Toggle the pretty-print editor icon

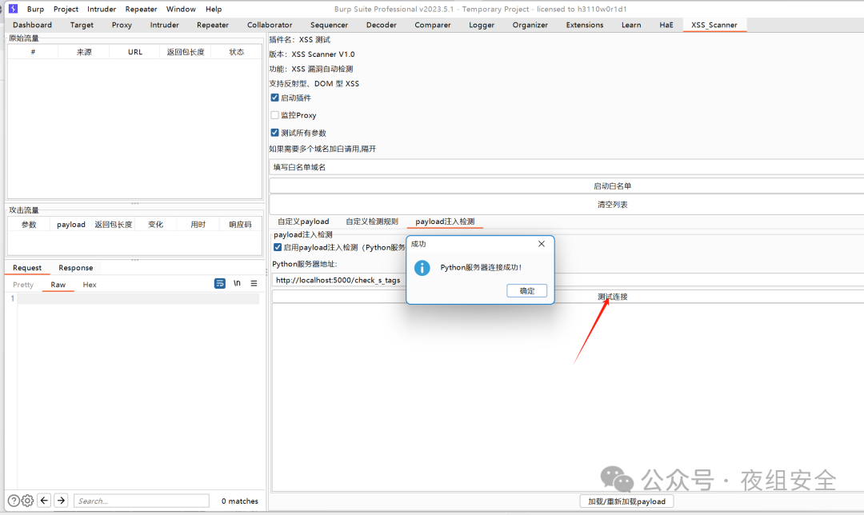pos(220,284)
